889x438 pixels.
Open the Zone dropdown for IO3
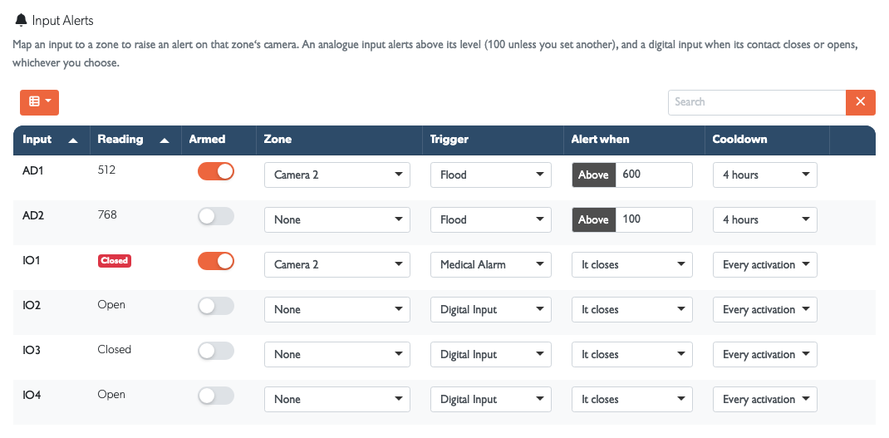coord(337,354)
